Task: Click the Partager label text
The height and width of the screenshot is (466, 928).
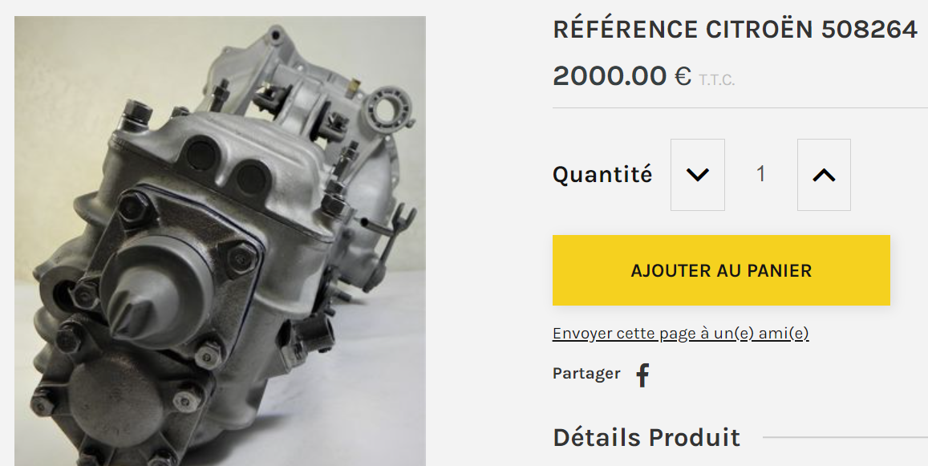Action: [586, 374]
